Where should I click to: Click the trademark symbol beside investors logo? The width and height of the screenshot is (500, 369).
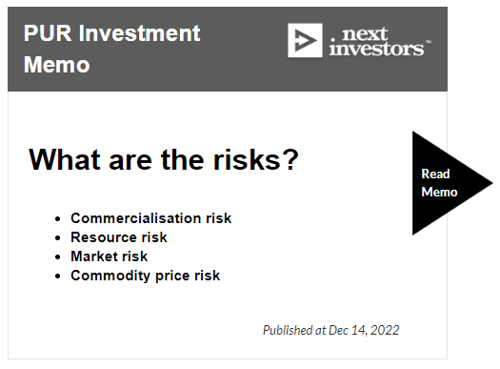pos(429,42)
